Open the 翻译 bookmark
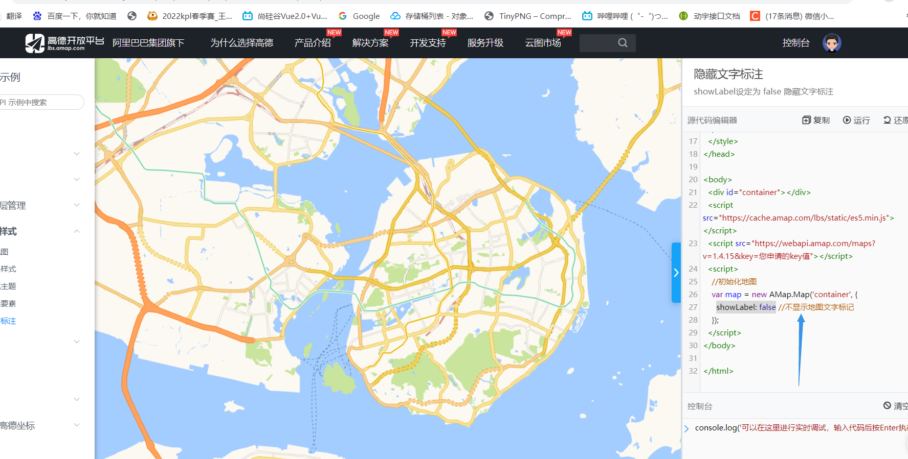Image resolution: width=908 pixels, height=459 pixels. (x=14, y=16)
